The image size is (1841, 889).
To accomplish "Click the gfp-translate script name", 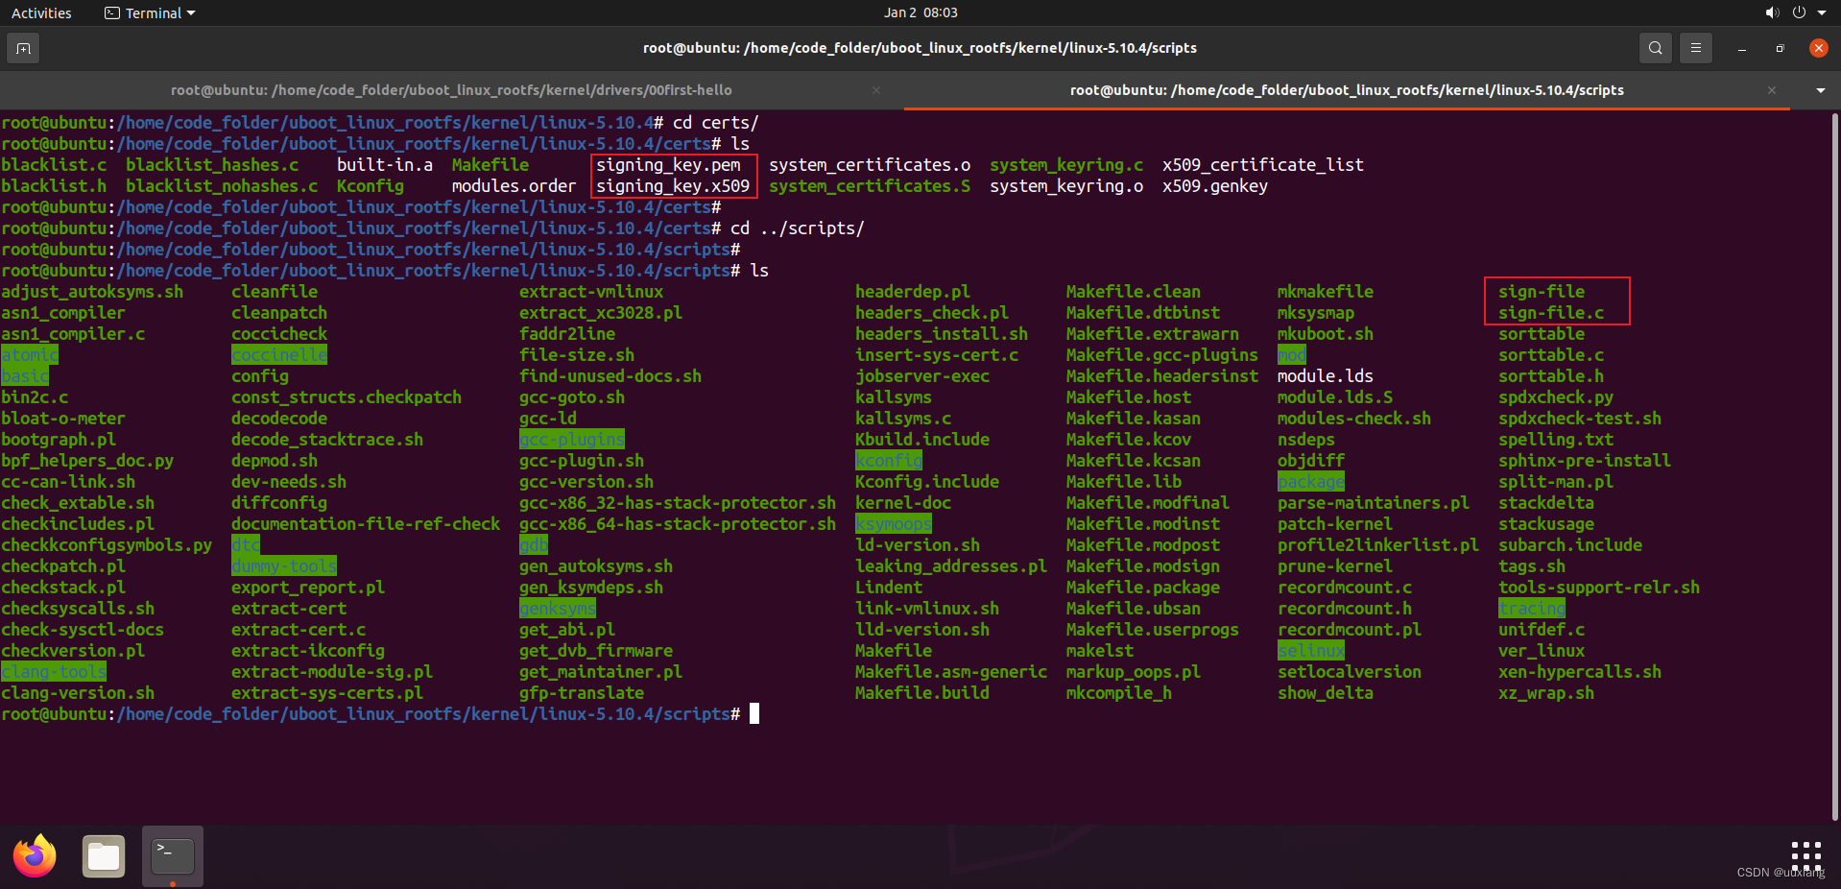I will point(582,693).
